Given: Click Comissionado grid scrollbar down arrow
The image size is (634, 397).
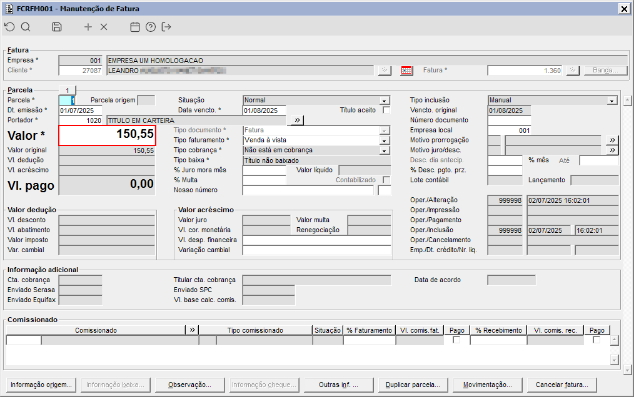Looking at the screenshot, I should [x=615, y=360].
